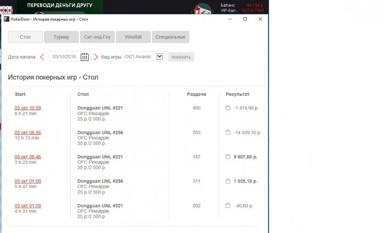Open the ОКП Ананас game type combo box
Image resolution: width=384 pixels, height=233 pixels.
(x=144, y=56)
